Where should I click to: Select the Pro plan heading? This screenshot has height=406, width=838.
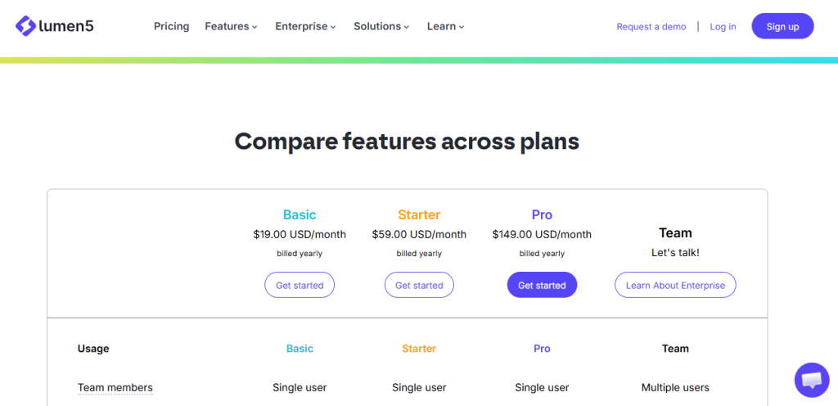point(542,214)
